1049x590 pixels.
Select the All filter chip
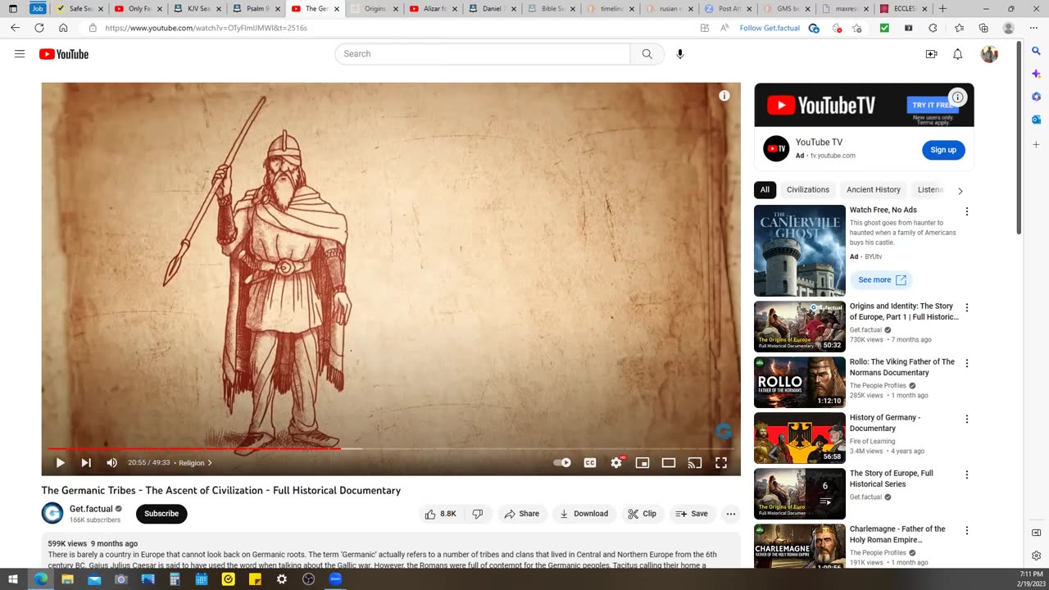765,189
